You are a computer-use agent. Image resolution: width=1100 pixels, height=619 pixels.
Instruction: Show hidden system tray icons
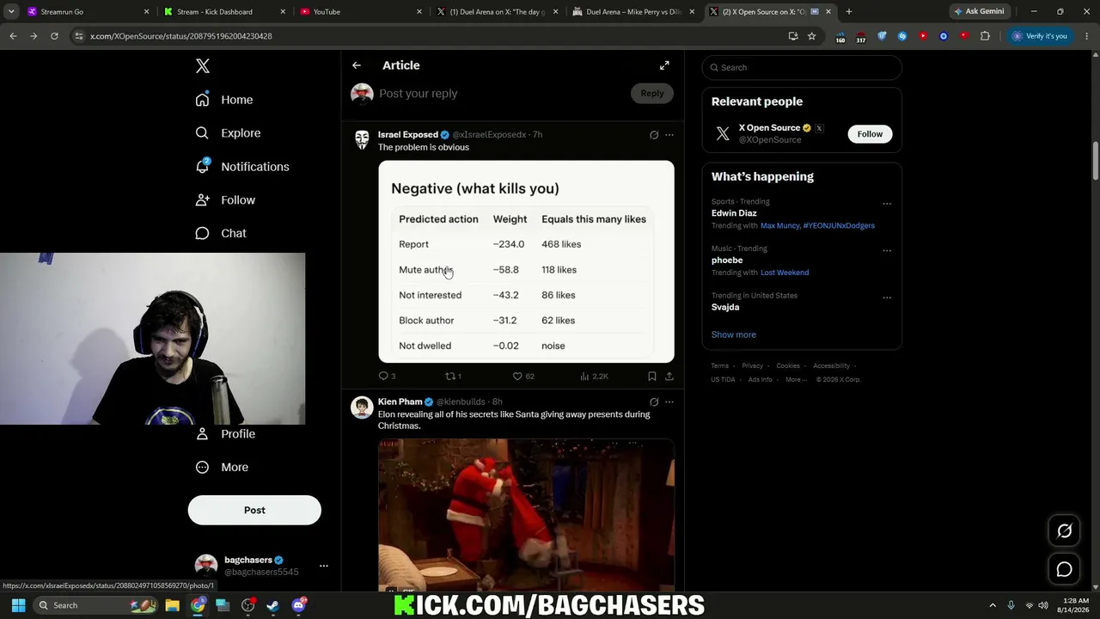(x=992, y=605)
